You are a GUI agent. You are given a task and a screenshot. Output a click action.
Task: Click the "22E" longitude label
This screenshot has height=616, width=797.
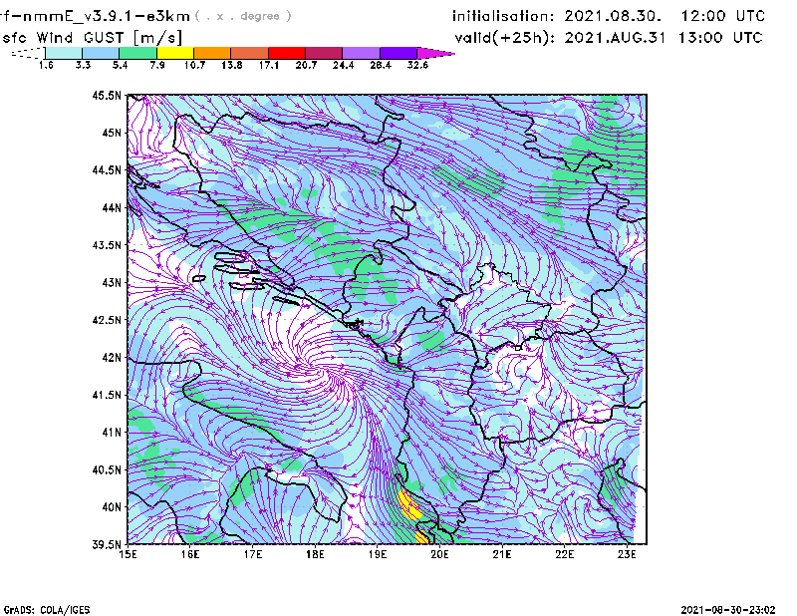pos(564,554)
